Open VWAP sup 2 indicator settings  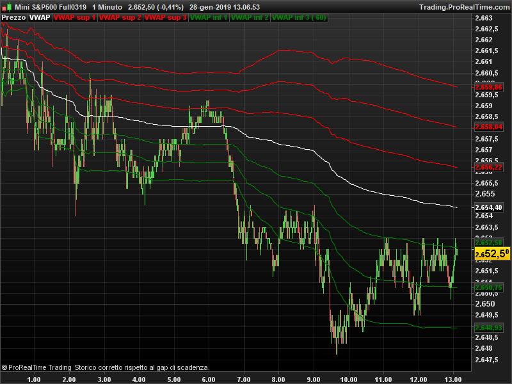coord(120,18)
